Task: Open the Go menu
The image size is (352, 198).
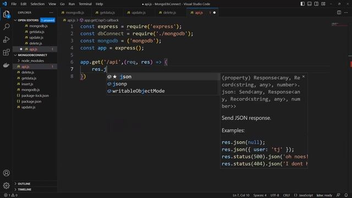Action: pyautogui.click(x=62, y=4)
